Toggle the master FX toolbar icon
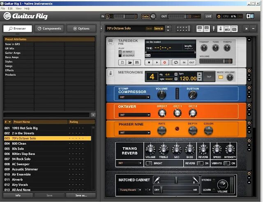 [x=234, y=29]
